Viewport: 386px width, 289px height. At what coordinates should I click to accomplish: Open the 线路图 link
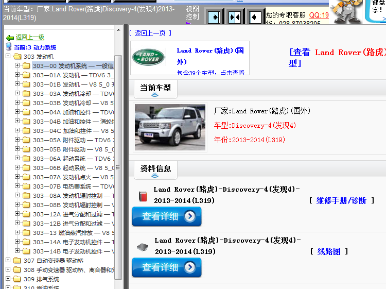(329, 251)
